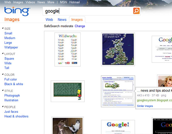Viewport: 172px width, 134px height.
Task: Click the Images heading under the Bing logo
Action: click(12, 19)
